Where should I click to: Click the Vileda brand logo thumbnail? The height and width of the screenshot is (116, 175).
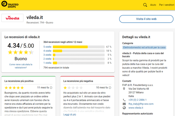pos(12,18)
